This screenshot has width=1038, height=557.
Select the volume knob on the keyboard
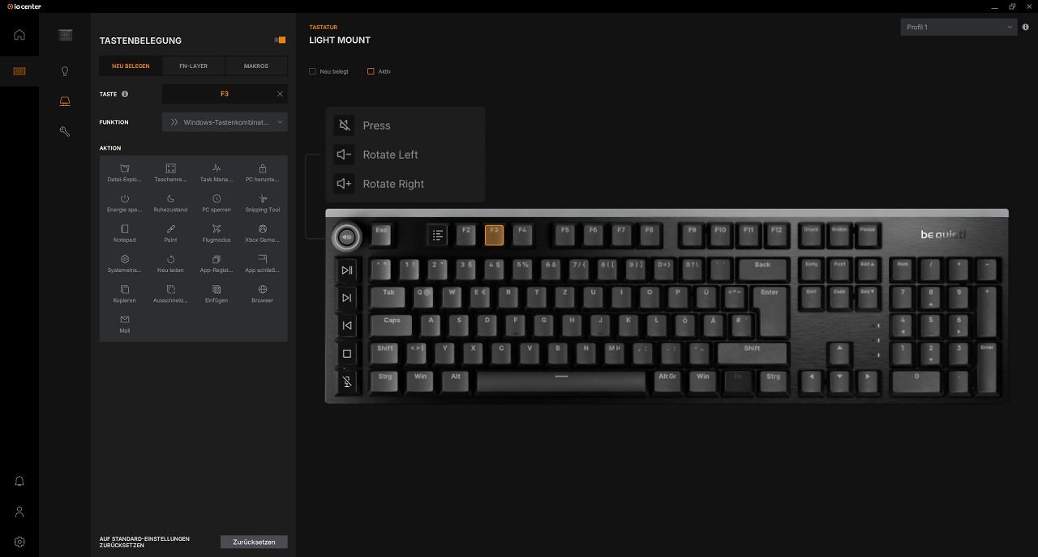coord(346,236)
